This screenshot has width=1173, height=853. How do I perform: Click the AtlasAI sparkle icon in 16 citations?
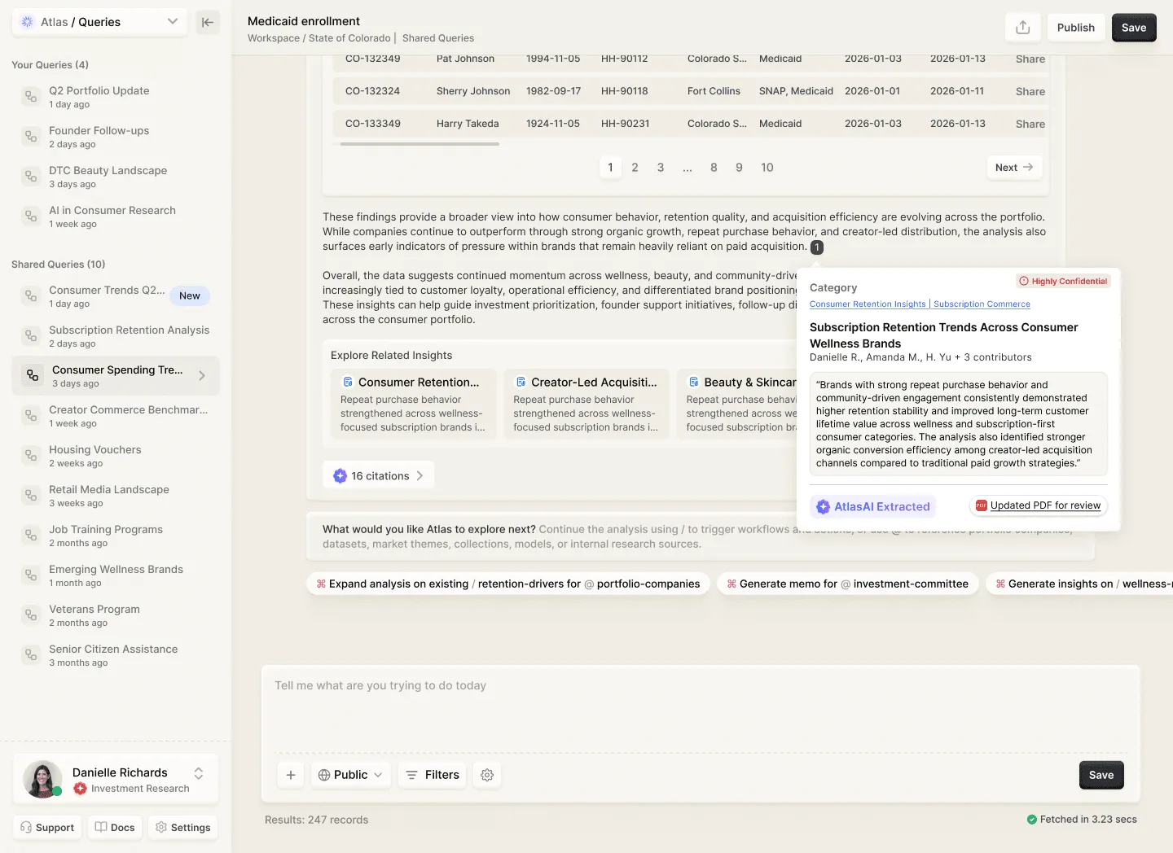tap(340, 476)
